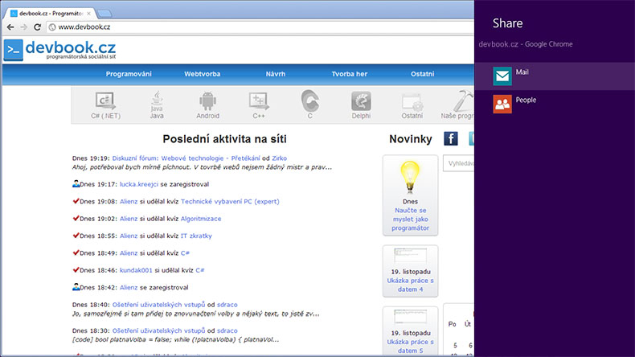Open the C# quiz link at 18:49
Viewport: 635px width, 357px height.
(x=185, y=252)
